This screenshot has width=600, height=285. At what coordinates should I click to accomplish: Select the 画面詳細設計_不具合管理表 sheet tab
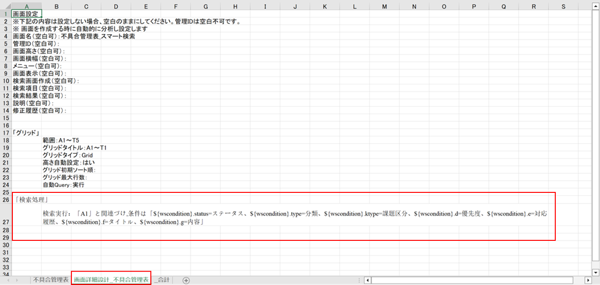click(110, 280)
